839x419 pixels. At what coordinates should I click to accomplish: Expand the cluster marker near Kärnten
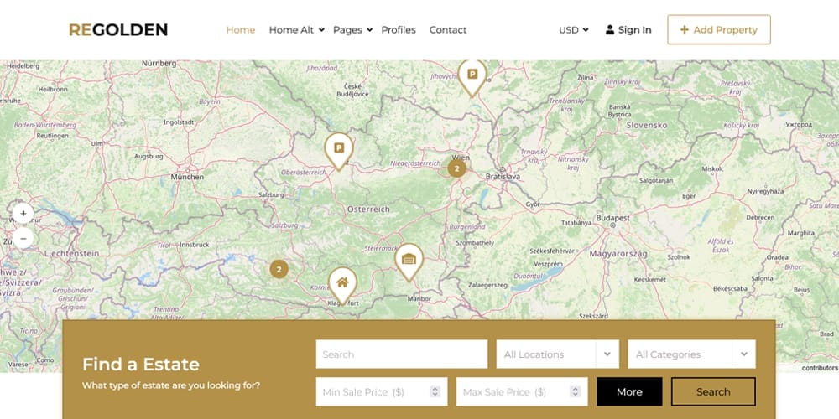(x=279, y=269)
